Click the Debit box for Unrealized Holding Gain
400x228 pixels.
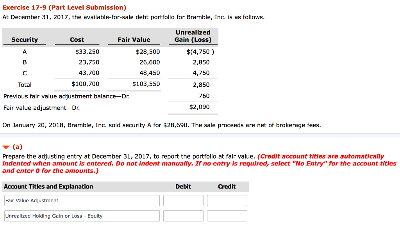183,216
